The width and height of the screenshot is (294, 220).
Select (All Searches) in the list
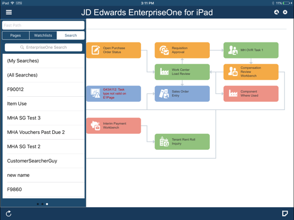(x=44, y=75)
